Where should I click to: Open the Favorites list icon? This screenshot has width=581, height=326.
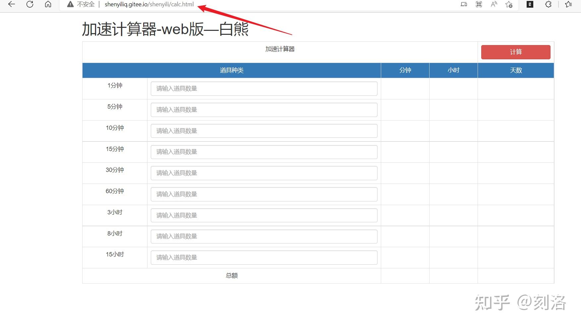point(568,4)
